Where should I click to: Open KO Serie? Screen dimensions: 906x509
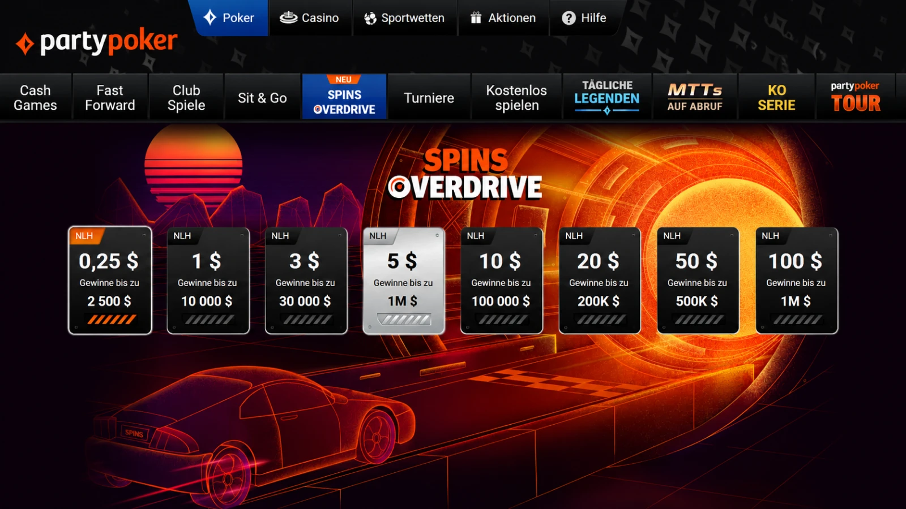click(776, 97)
